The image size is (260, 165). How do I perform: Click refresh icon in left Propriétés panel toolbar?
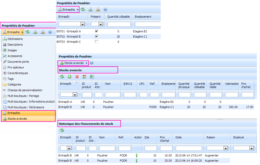(27, 32)
